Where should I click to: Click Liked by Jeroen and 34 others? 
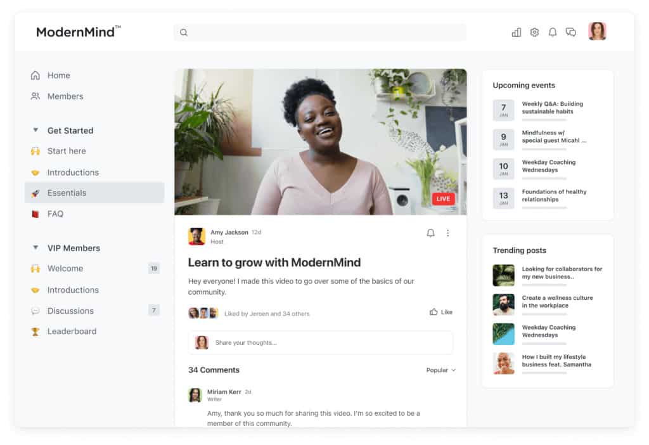[x=267, y=314]
